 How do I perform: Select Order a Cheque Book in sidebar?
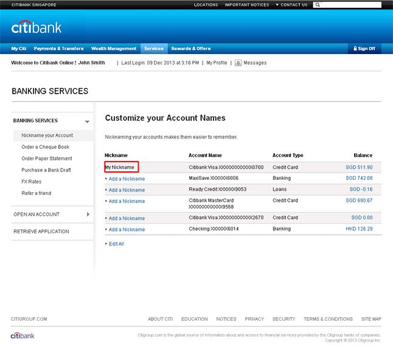pyautogui.click(x=46, y=147)
